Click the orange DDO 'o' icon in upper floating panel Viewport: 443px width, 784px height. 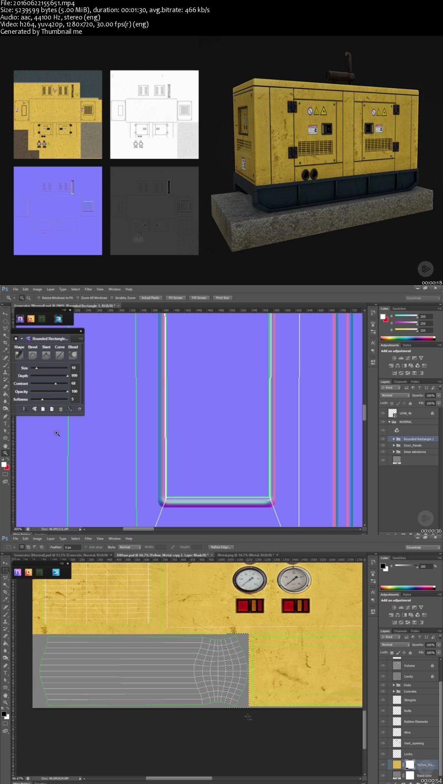click(x=31, y=319)
